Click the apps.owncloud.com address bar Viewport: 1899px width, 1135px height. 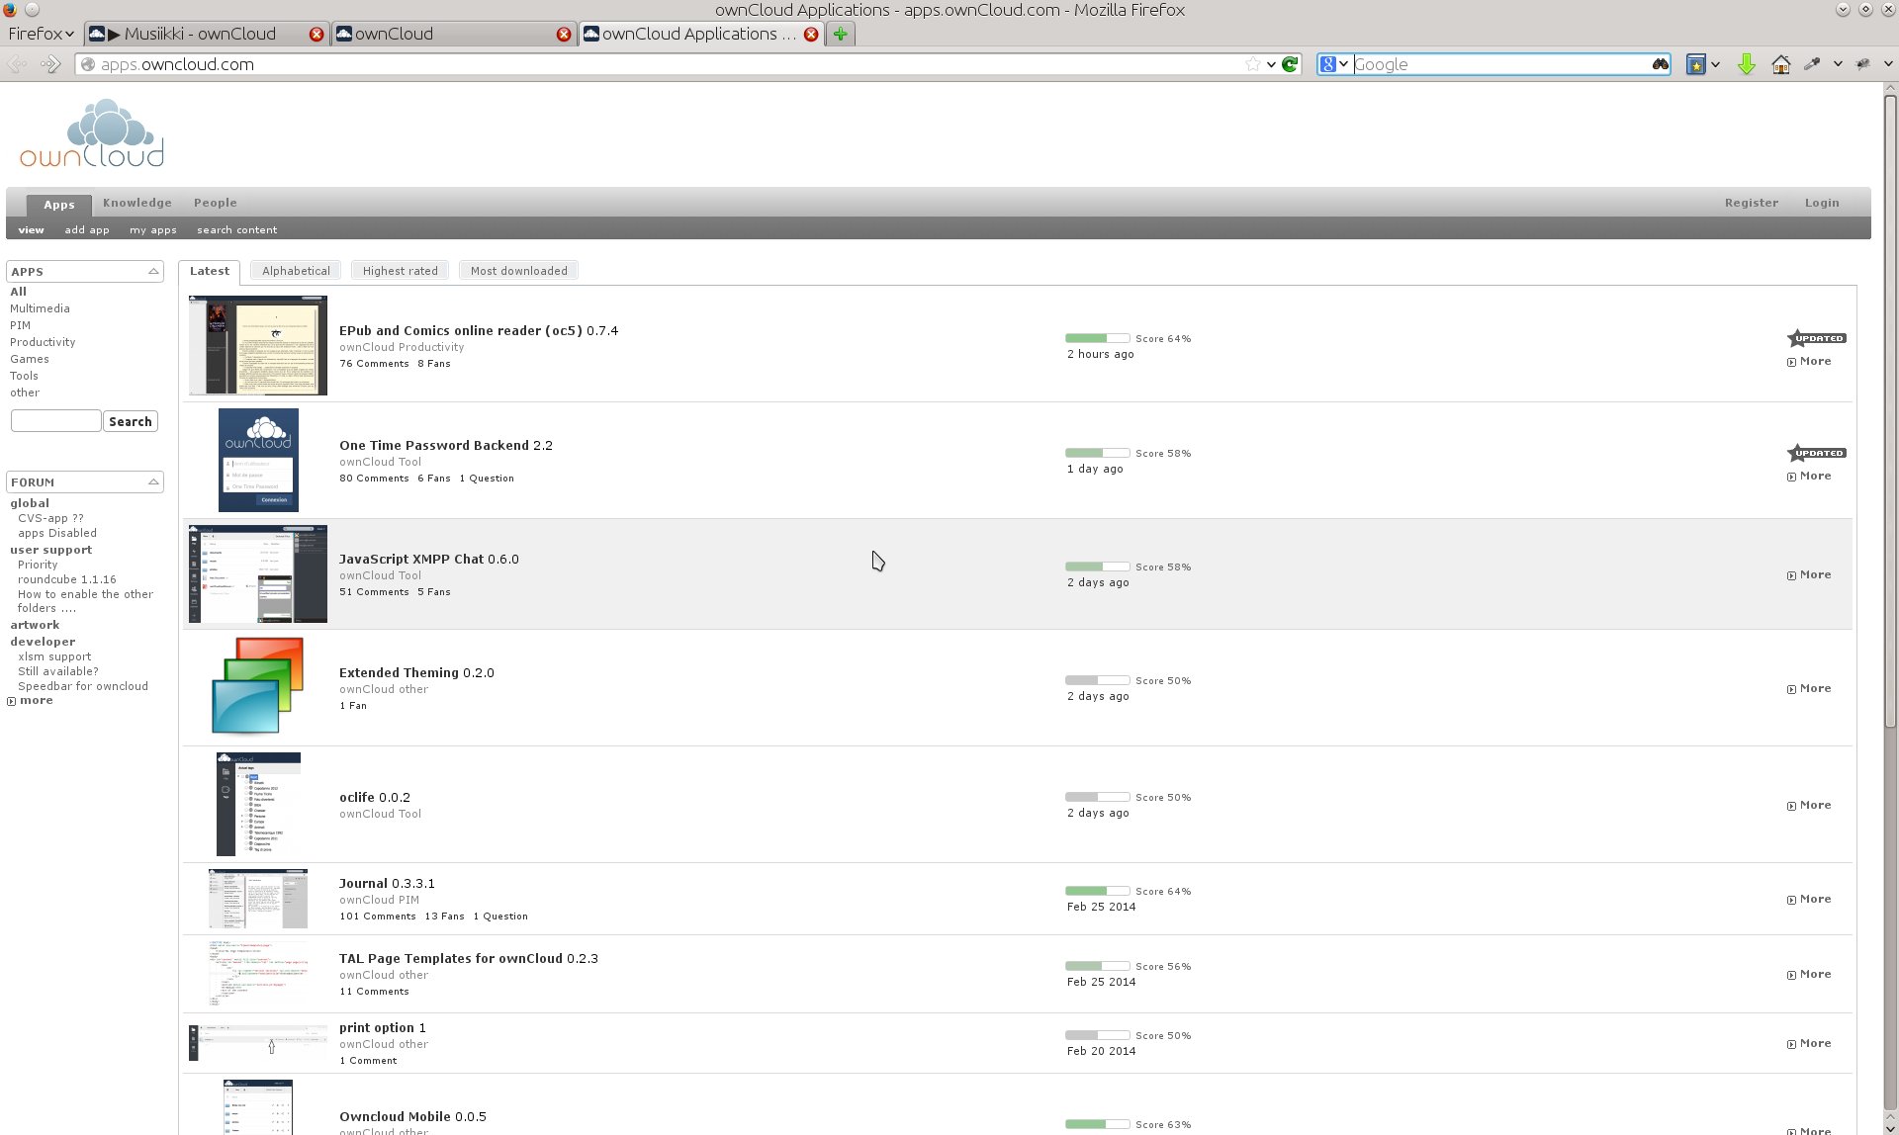pos(671,64)
